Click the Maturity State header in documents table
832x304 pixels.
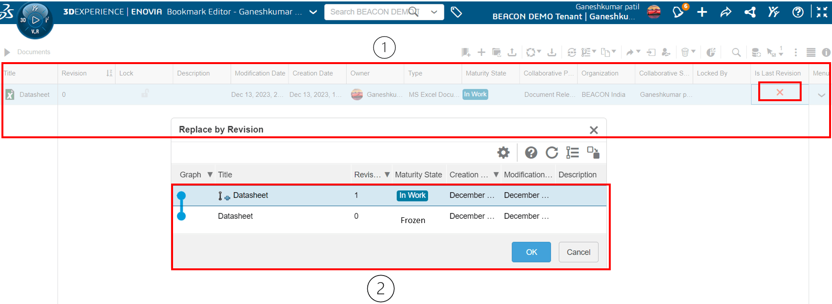pyautogui.click(x=486, y=73)
